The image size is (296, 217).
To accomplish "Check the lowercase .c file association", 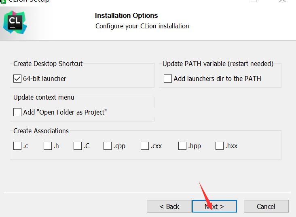I will click(x=17, y=146).
